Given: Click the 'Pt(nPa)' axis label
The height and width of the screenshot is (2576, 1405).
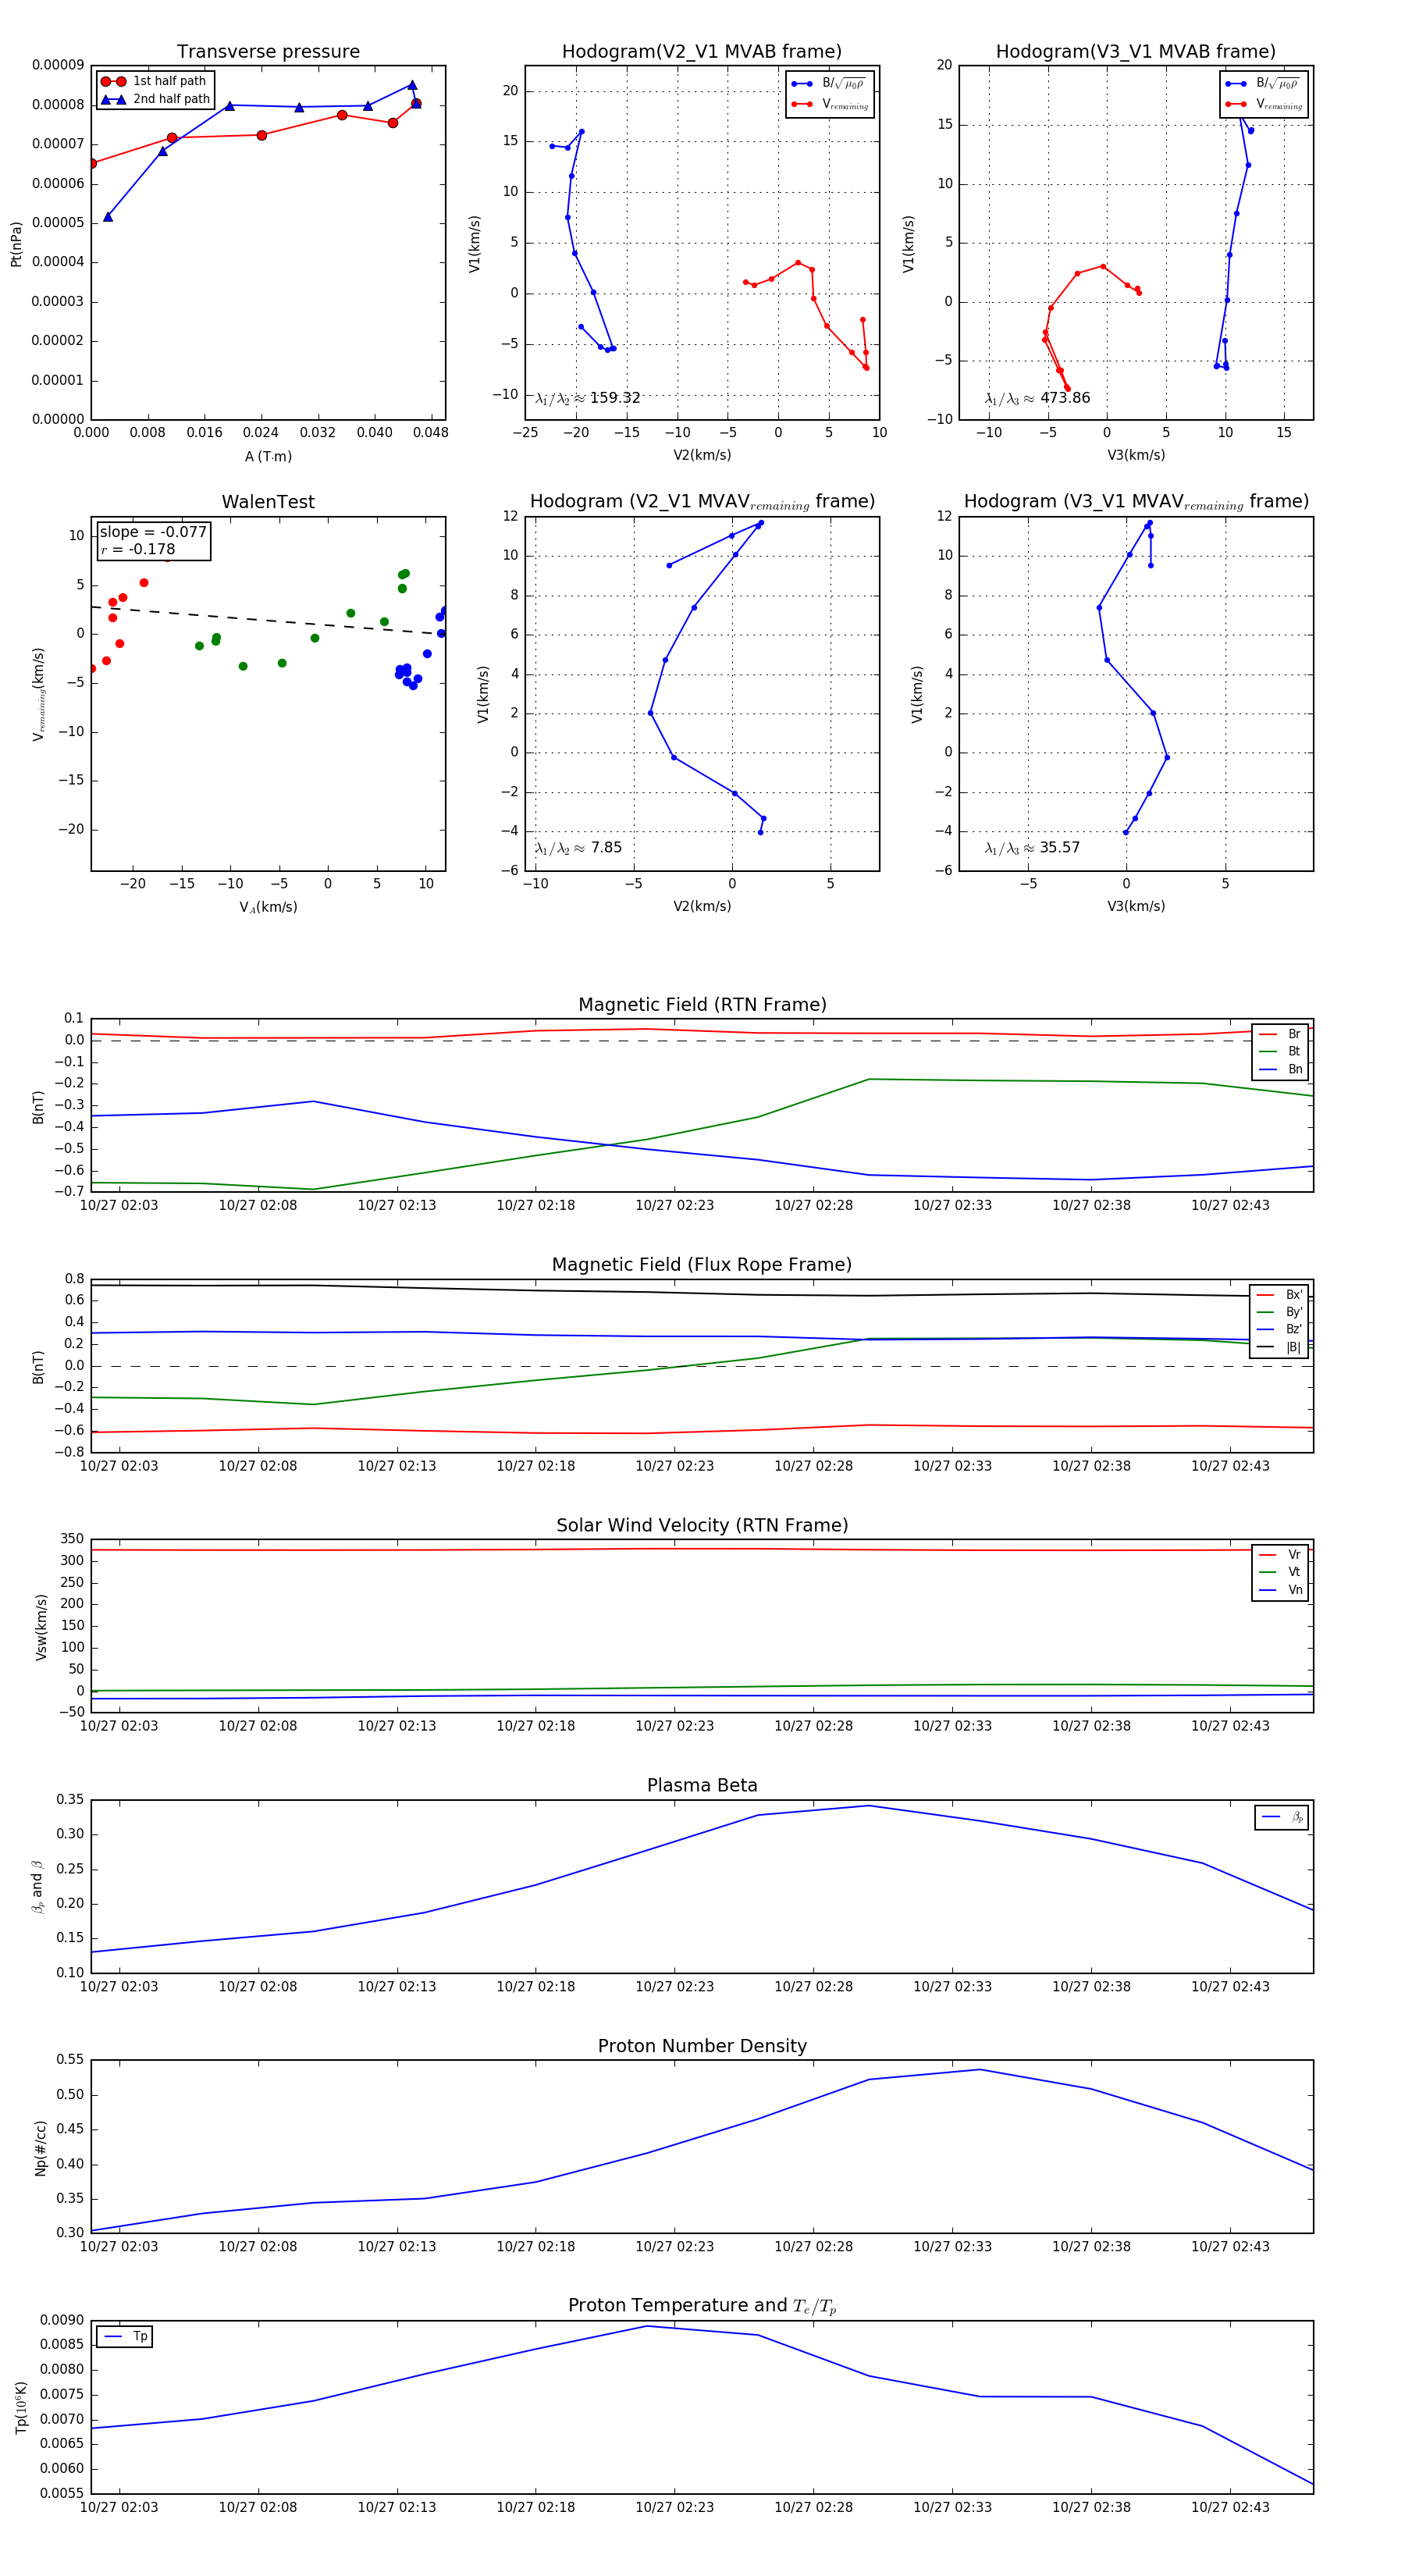Looking at the screenshot, I should 16,244.
